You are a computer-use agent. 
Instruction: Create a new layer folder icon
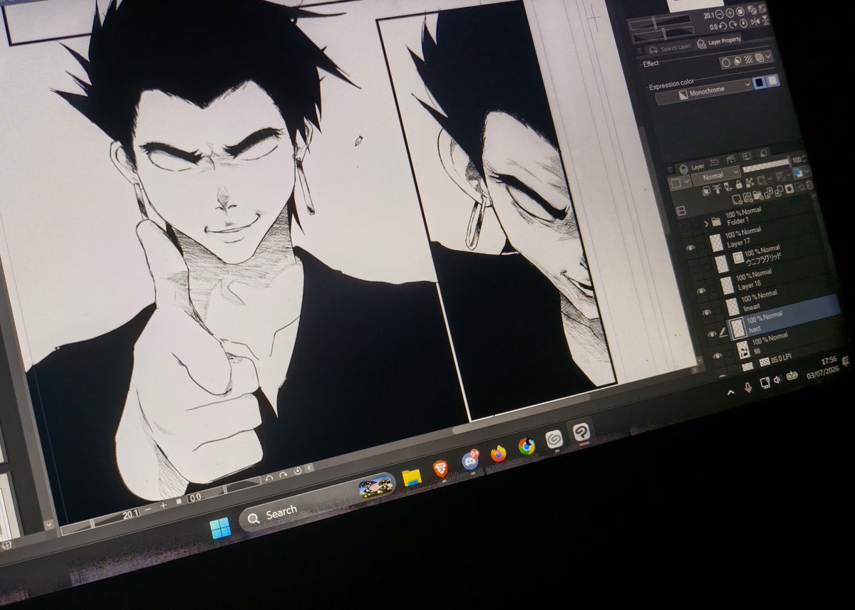point(757,196)
